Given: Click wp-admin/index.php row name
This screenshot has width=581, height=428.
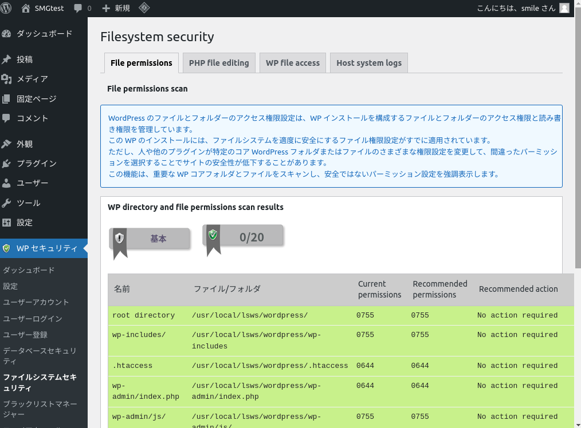Looking at the screenshot, I should coord(146,391).
